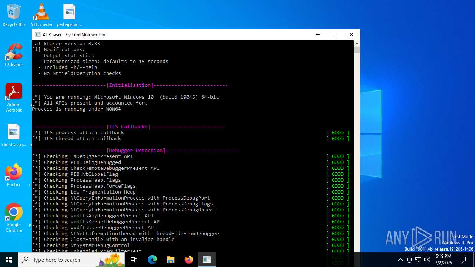Image resolution: width=475 pixels, height=267 pixels.
Task: Open File Explorer from taskbar
Action: pos(170,260)
